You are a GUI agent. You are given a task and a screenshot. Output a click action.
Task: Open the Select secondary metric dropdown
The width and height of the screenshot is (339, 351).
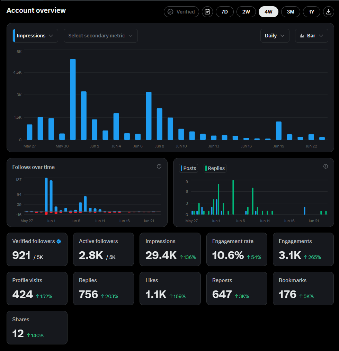100,36
